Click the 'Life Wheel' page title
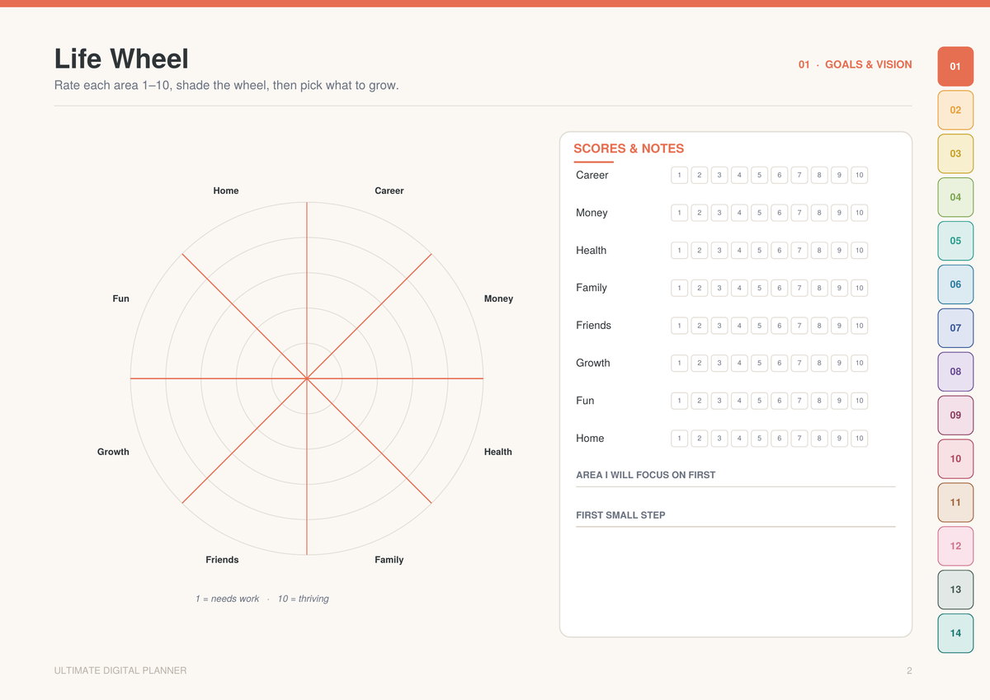This screenshot has width=990, height=700. coord(121,59)
